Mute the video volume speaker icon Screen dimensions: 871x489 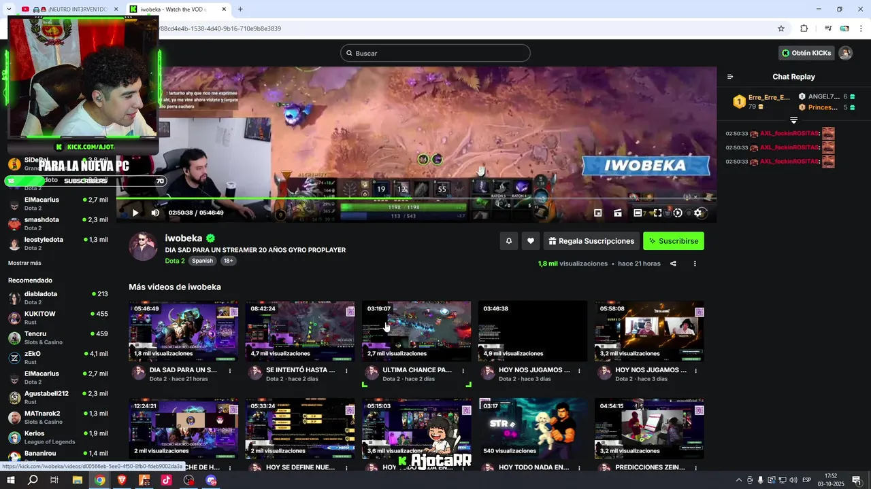pyautogui.click(x=155, y=213)
